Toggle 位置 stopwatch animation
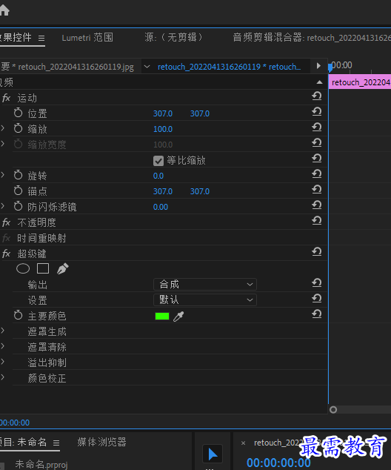 coord(18,113)
